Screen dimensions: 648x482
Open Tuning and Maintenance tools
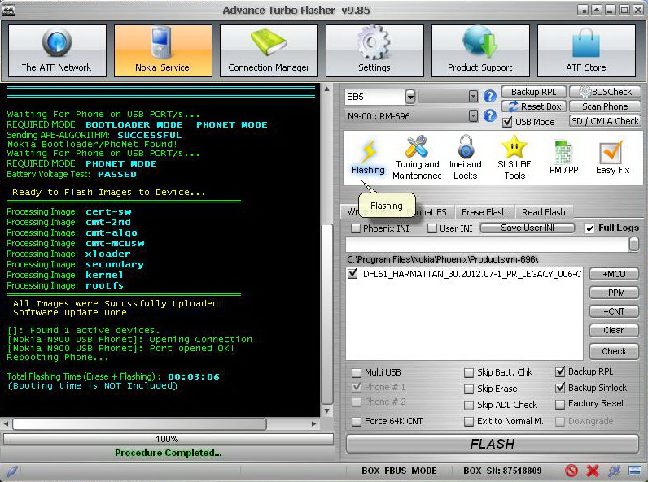tap(417, 158)
